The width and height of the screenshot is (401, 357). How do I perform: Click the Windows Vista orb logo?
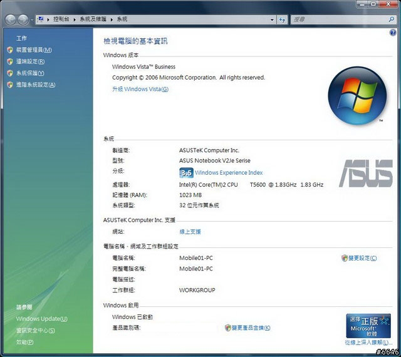pyautogui.click(x=357, y=96)
